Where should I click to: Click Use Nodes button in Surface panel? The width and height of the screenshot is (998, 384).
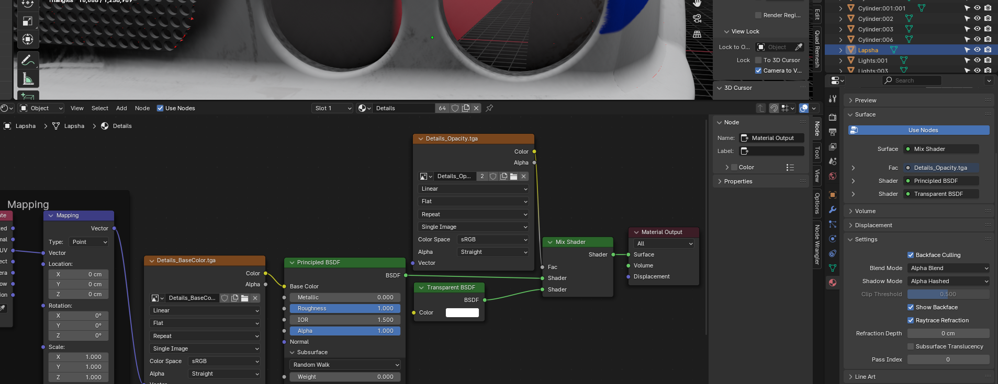click(x=919, y=130)
